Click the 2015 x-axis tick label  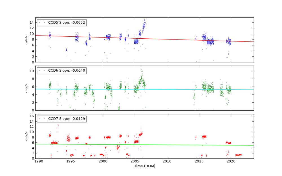click(x=199, y=161)
